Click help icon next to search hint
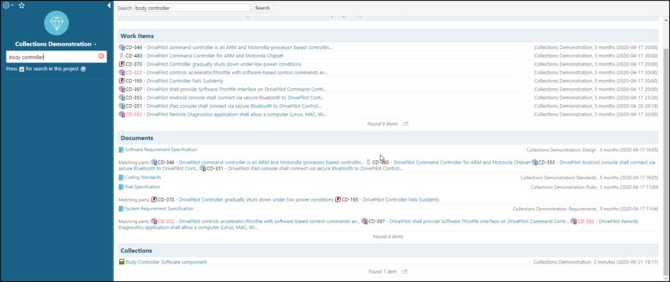This screenshot has width=670, height=282. [x=83, y=69]
